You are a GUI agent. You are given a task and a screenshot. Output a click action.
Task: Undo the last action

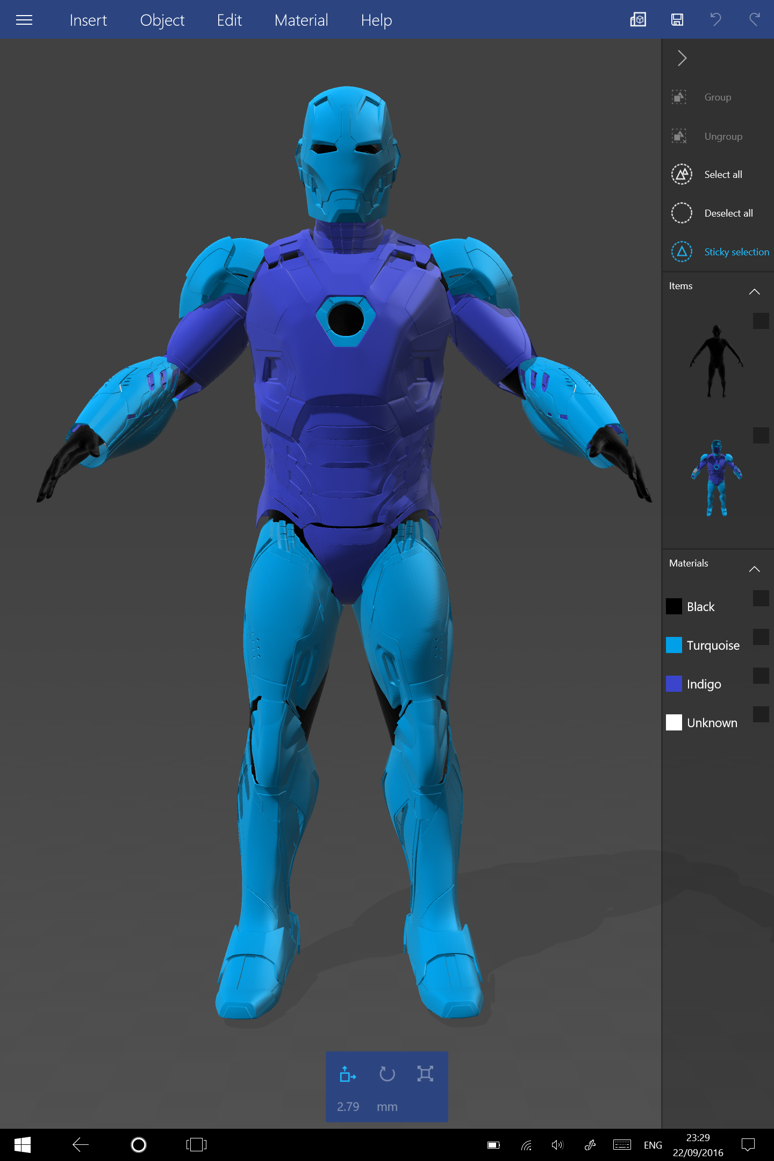click(715, 20)
